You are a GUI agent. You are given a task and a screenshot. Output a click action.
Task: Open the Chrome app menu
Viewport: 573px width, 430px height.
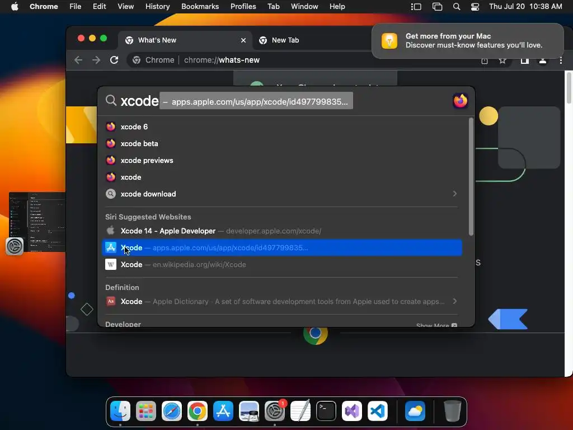44,7
